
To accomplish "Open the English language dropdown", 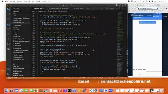I will [165, 16].
